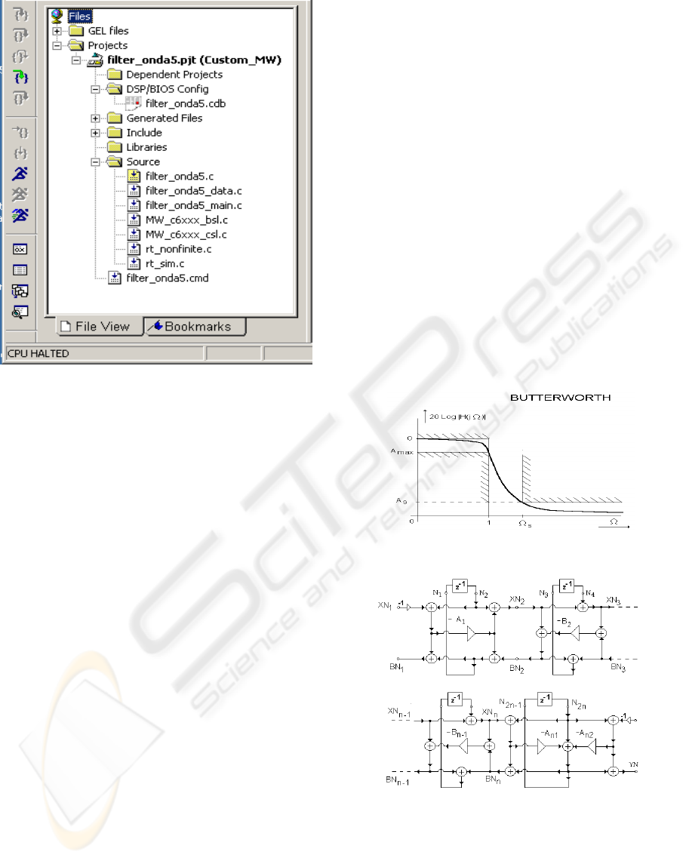Viewport: 686px width, 861px height.
Task: Collapse the Projects folder node
Action: click(x=57, y=45)
